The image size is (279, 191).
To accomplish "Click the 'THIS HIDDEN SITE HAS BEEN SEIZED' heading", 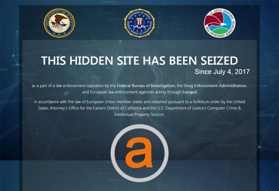I will pyautogui.click(x=139, y=60).
